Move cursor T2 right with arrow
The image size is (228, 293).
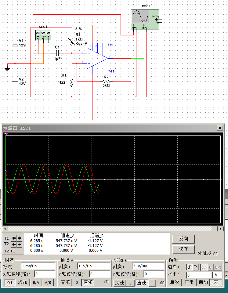[x=20, y=244]
